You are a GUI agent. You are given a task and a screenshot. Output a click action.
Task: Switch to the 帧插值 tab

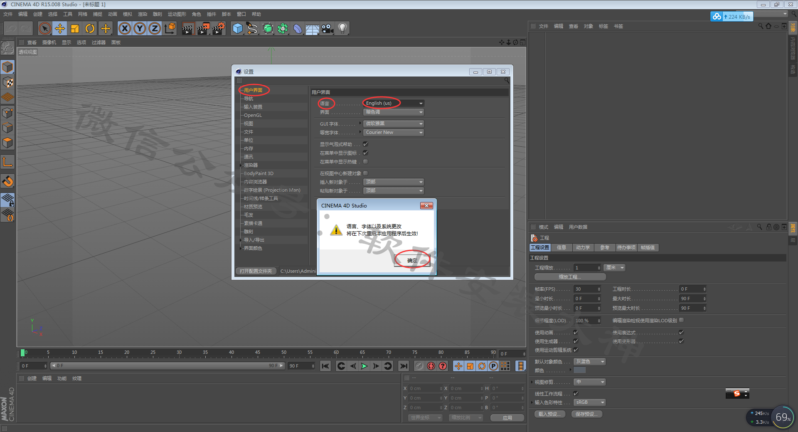(x=648, y=247)
